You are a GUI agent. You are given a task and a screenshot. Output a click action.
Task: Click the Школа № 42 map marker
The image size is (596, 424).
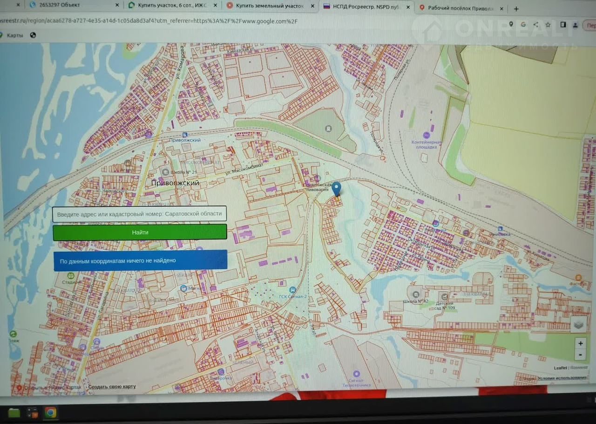413,294
